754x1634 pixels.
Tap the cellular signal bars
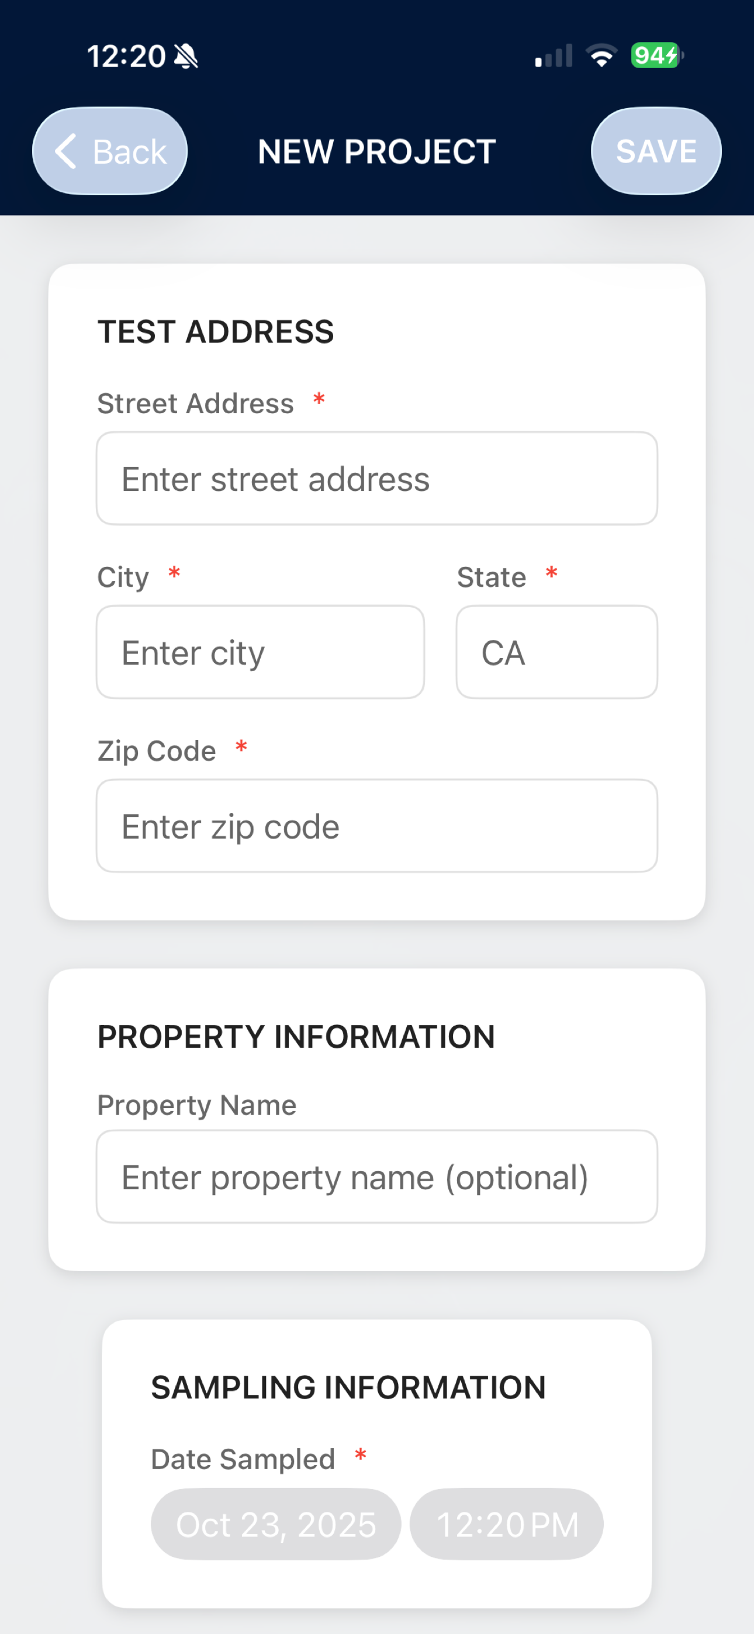pos(554,56)
